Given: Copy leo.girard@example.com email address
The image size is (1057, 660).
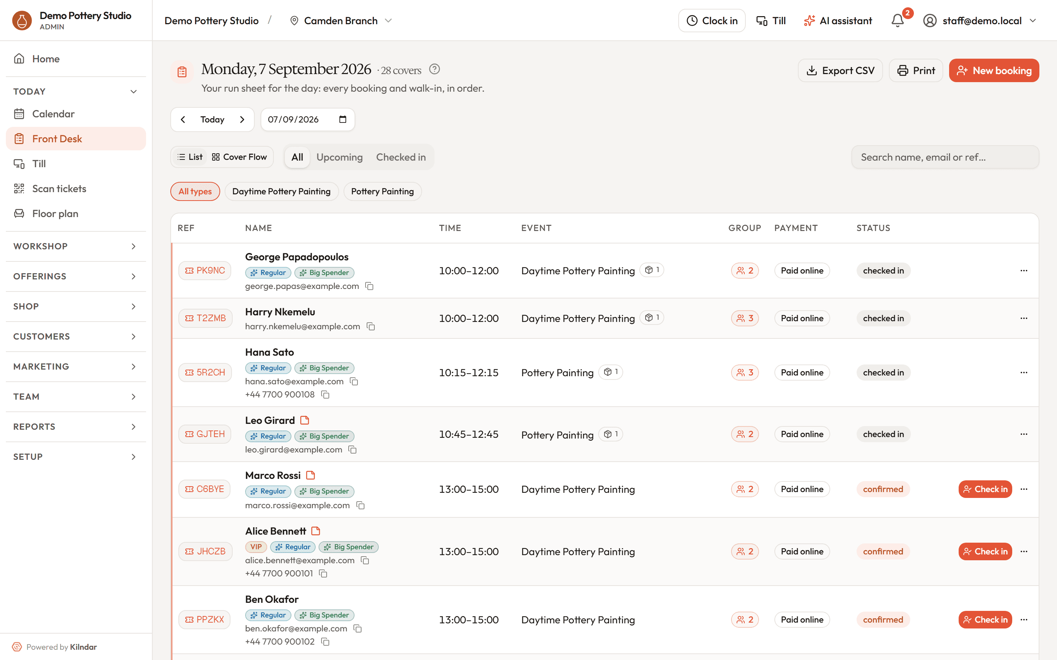Looking at the screenshot, I should tap(352, 450).
